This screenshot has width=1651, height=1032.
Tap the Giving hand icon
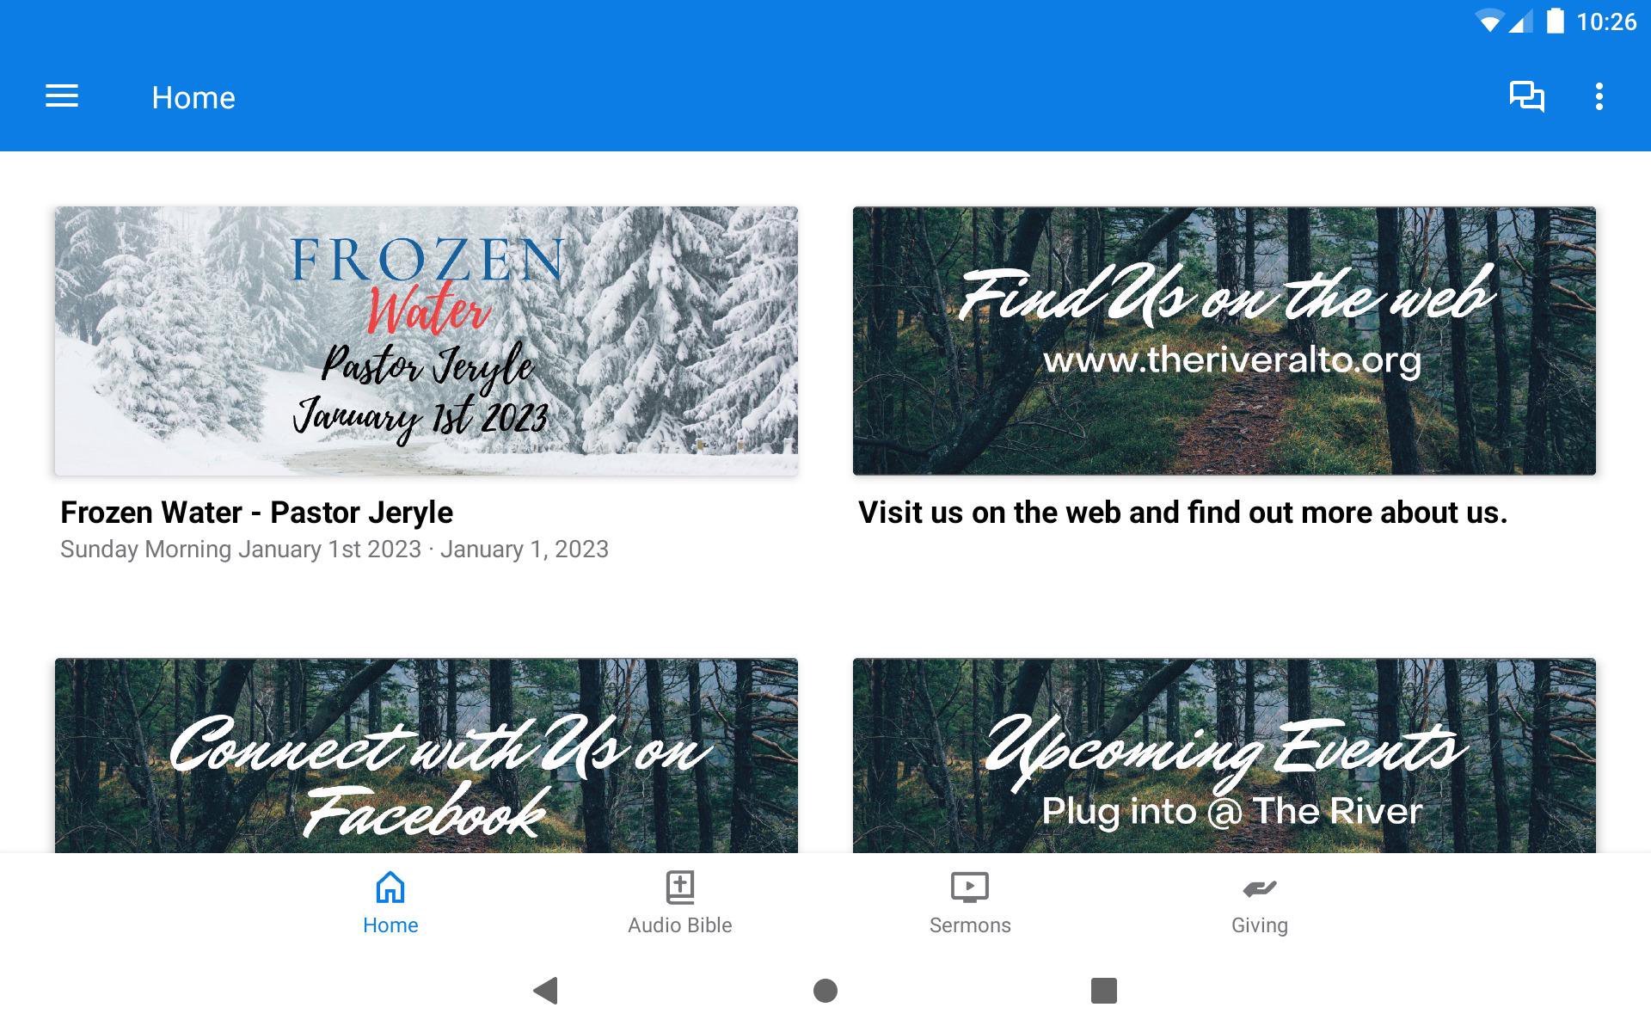1260,888
